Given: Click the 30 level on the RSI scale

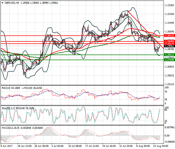Looking at the screenshot, I should click(166, 99).
